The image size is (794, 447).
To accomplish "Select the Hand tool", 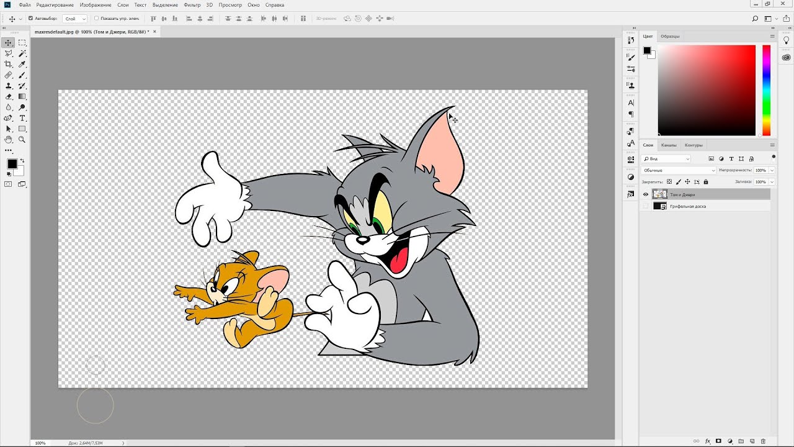I will click(9, 140).
